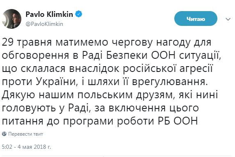Click tweet line starting with '29 травня'
This screenshot has width=235, height=157.
click(107, 42)
